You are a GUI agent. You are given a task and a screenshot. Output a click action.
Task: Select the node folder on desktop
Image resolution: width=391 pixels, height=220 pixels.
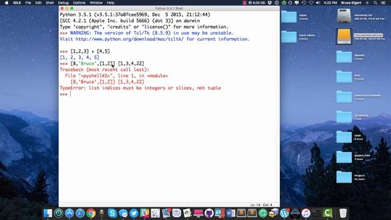click(344, 137)
